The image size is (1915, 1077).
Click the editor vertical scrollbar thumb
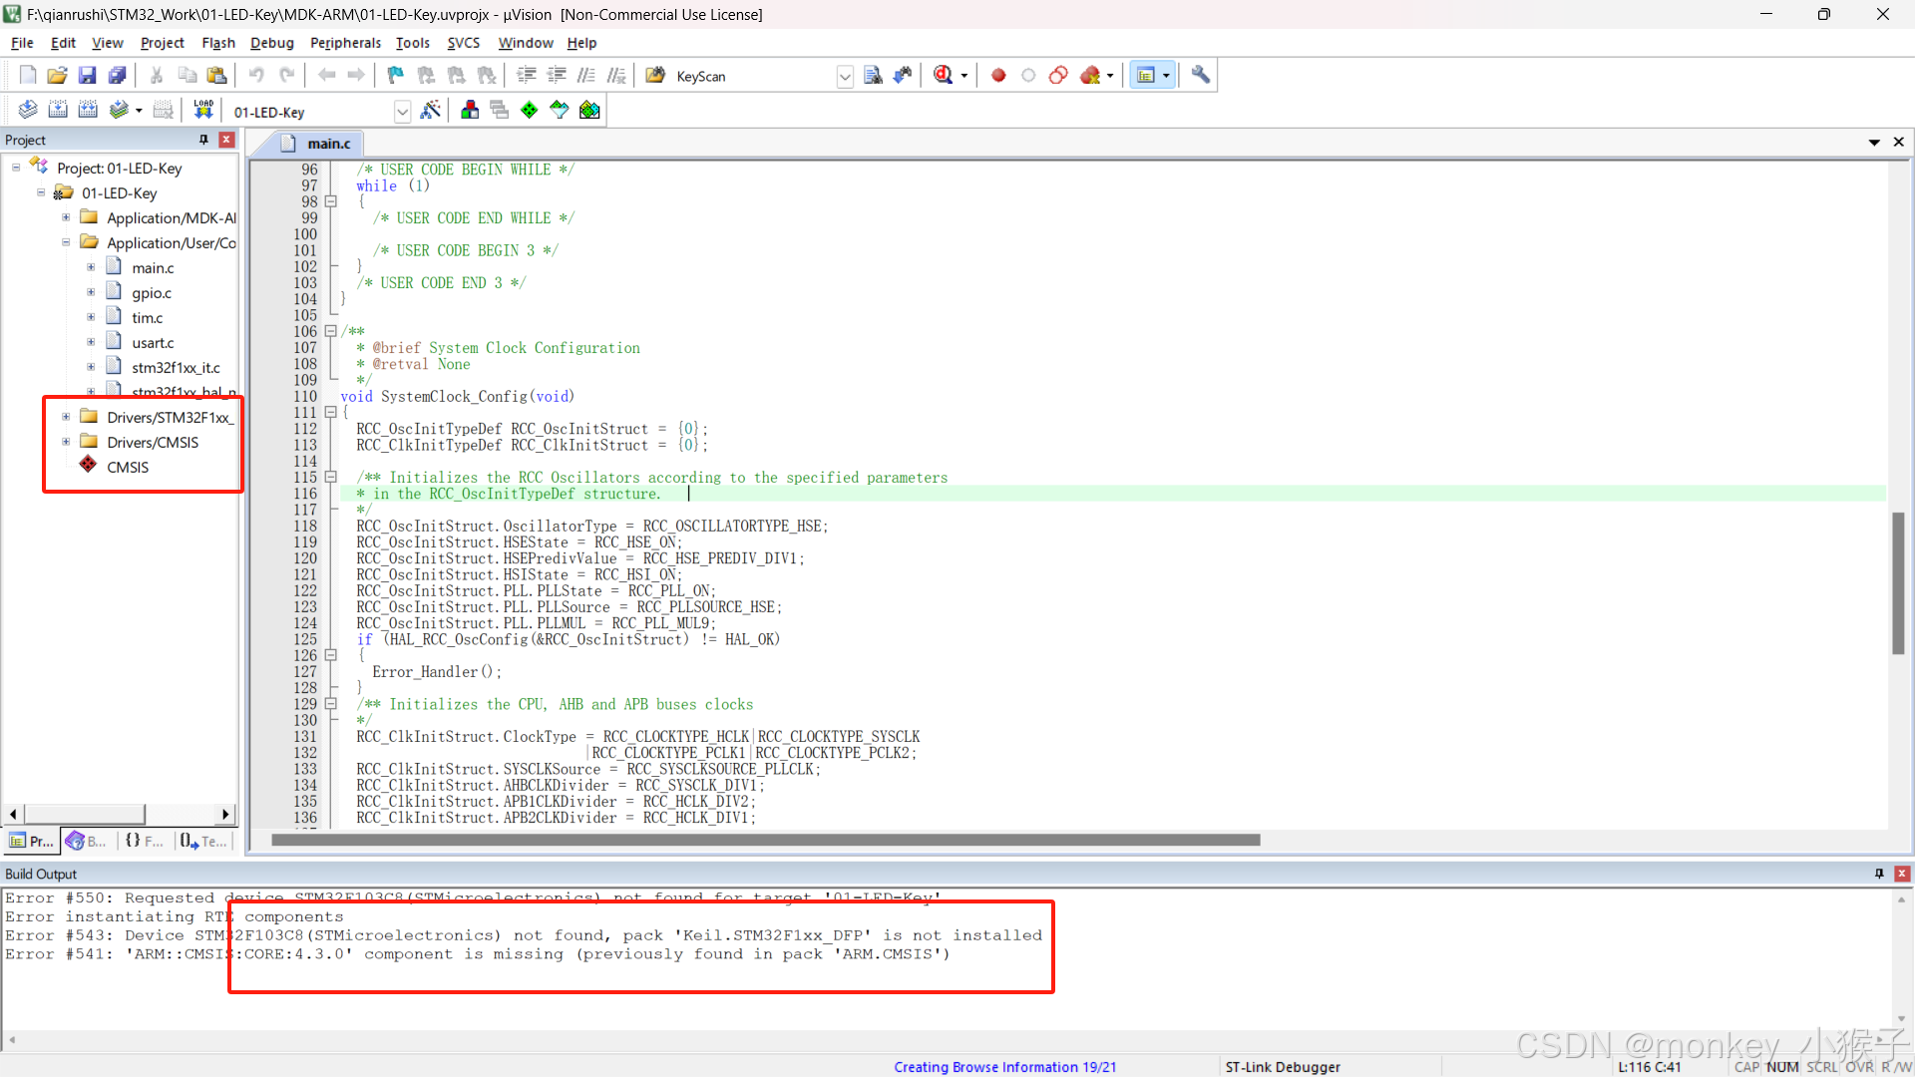tap(1898, 583)
